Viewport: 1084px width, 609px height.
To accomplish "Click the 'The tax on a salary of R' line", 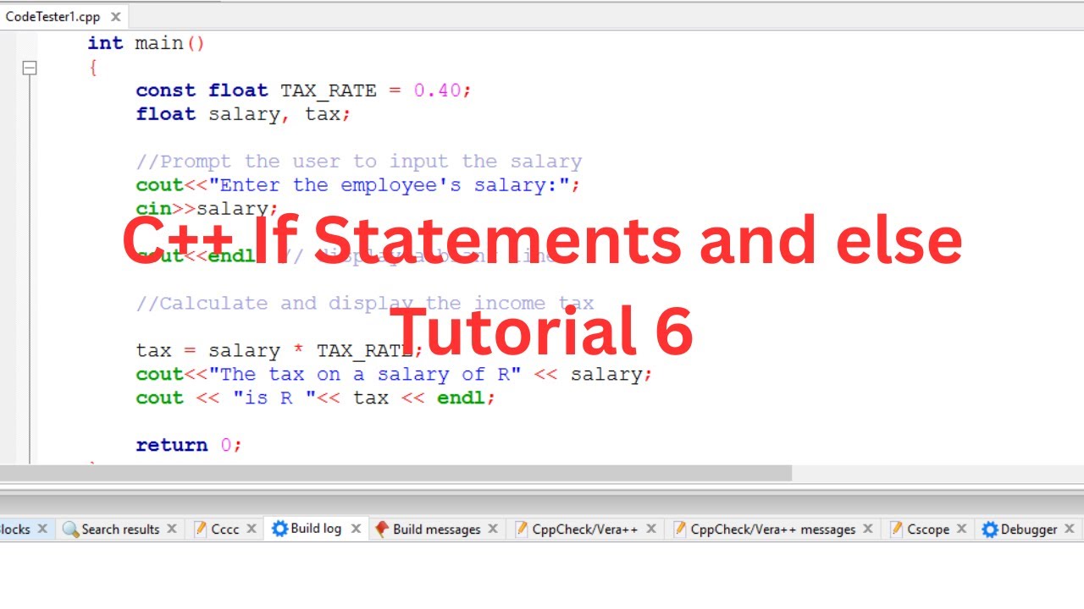I will (x=395, y=375).
